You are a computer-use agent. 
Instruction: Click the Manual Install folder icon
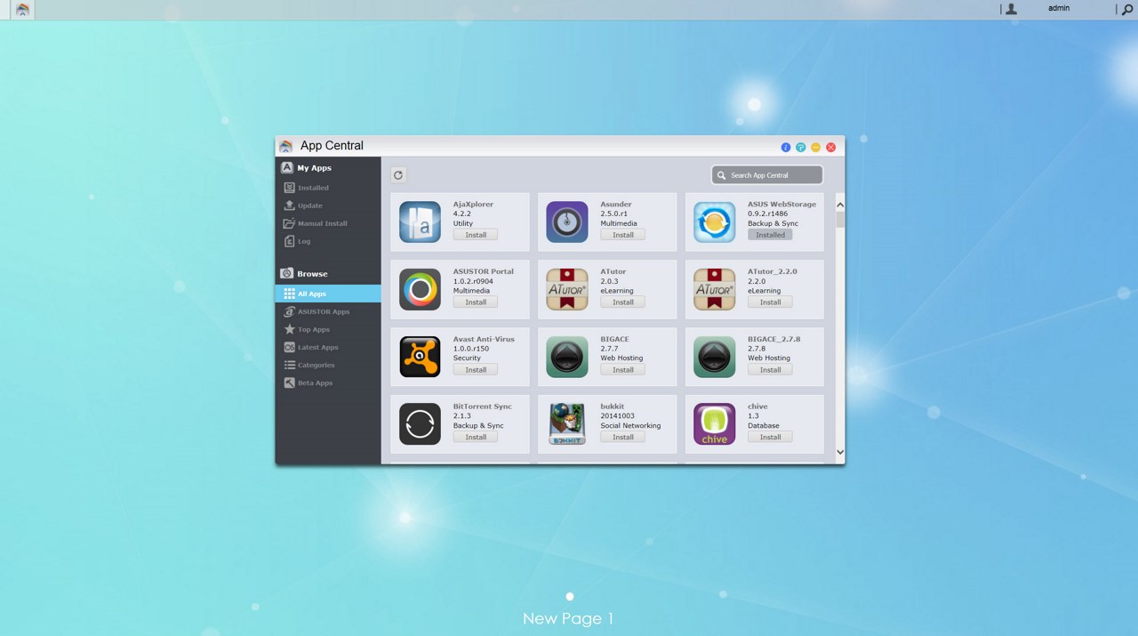289,223
